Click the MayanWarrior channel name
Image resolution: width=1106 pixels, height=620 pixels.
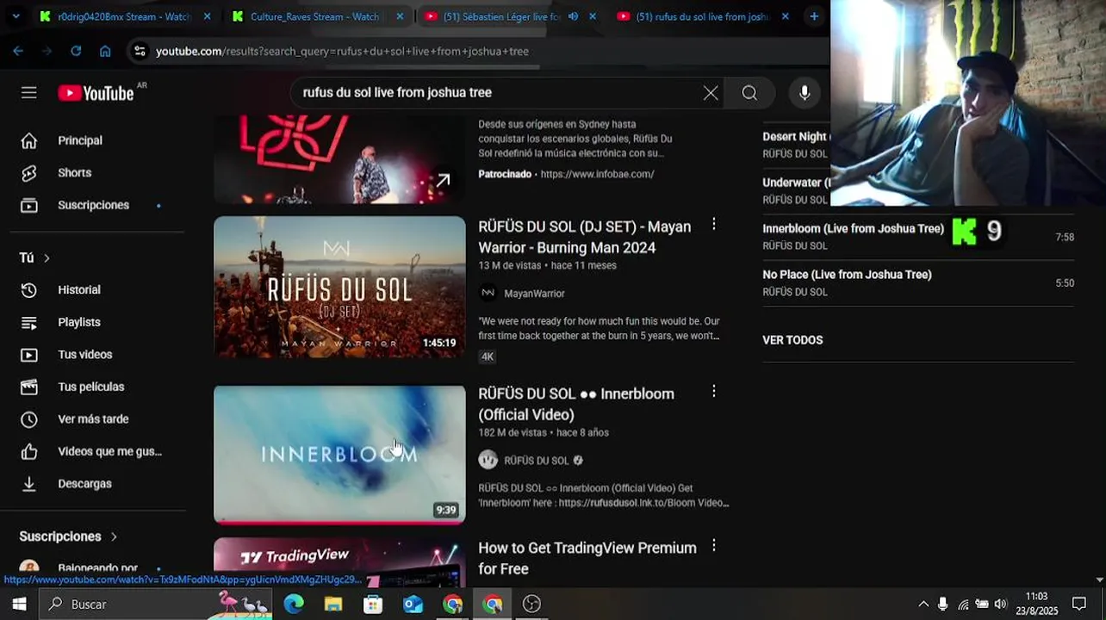(534, 294)
